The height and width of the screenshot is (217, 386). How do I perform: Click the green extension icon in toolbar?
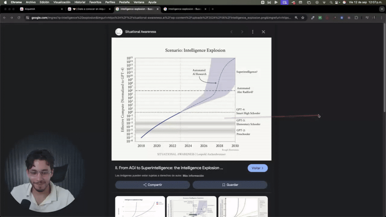[320, 18]
